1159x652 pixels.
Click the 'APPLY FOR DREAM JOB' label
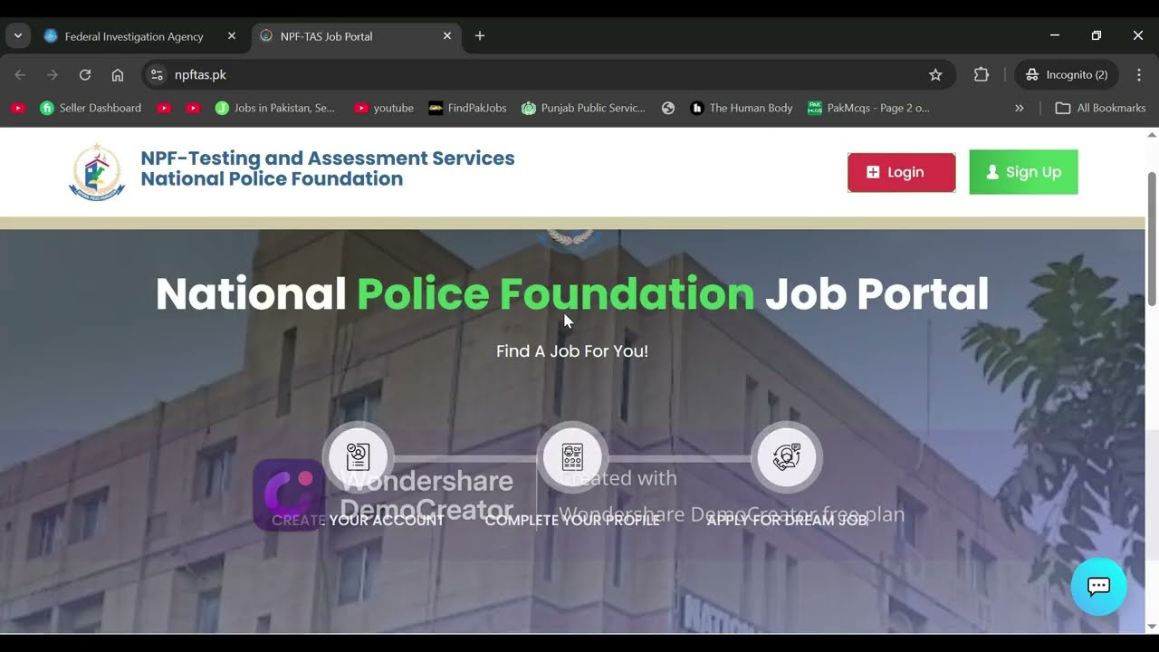[787, 520]
